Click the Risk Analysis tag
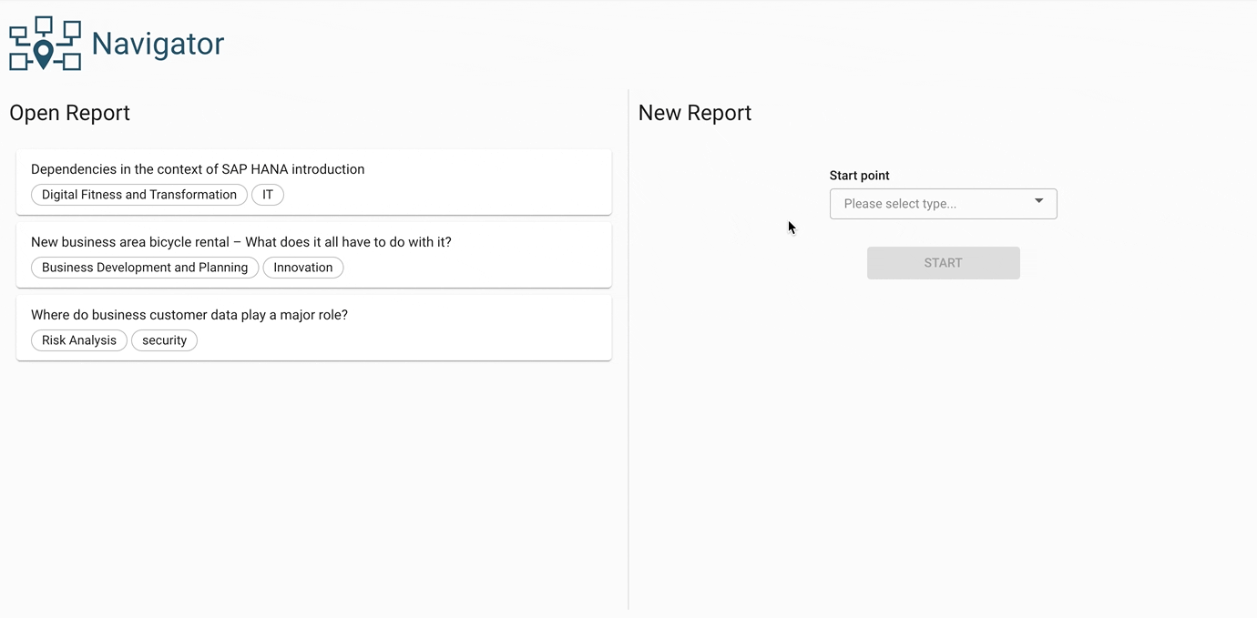The image size is (1257, 618). [x=79, y=340]
